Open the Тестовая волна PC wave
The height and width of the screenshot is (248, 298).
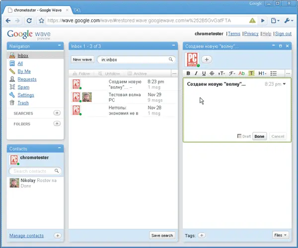(123, 97)
